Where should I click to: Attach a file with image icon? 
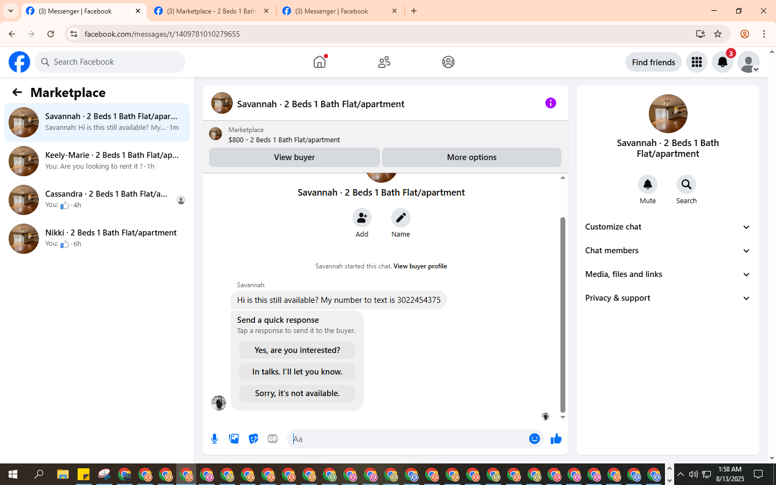[234, 439]
